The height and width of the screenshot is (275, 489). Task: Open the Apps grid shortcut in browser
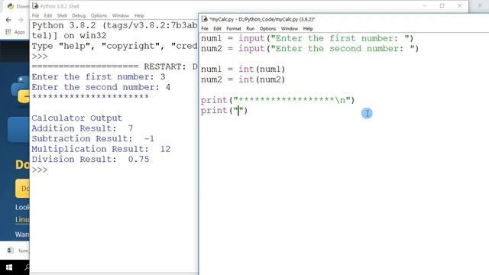(x=15, y=32)
